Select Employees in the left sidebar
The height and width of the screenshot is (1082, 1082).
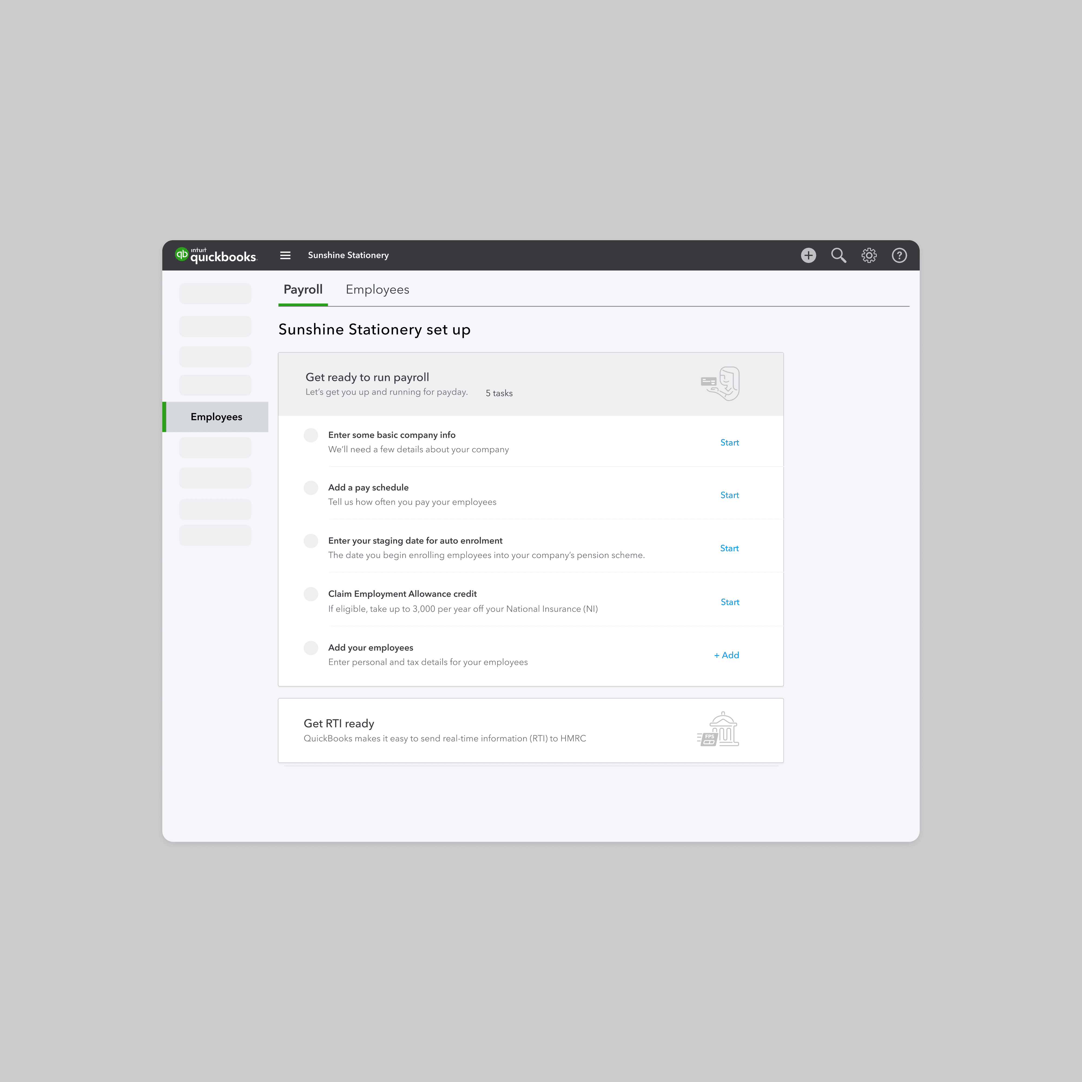(216, 417)
